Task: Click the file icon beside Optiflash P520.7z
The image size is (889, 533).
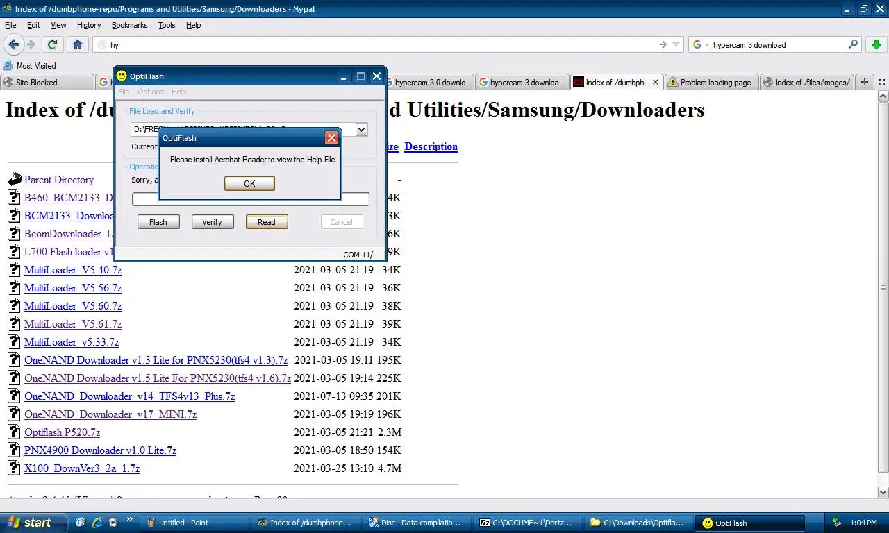Action: (14, 432)
